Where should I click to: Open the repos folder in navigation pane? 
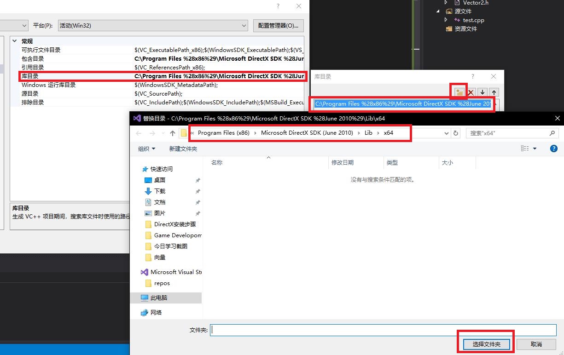[162, 283]
